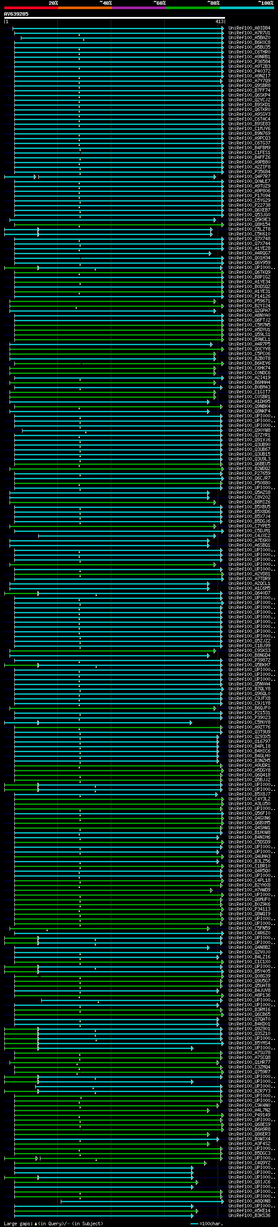
Task: Select UniRef100_P59671 label
Action: pyautogui.click(x=249, y=301)
